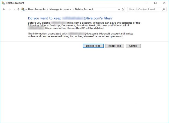This screenshot has height=123, width=169.
Task: Click the Delete Files button
Action: coord(93,46)
